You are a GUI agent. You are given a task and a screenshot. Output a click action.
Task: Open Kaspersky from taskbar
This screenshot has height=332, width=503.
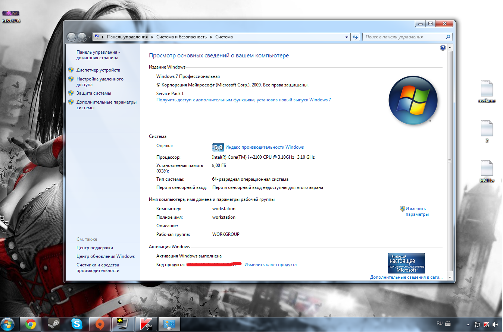click(x=146, y=324)
